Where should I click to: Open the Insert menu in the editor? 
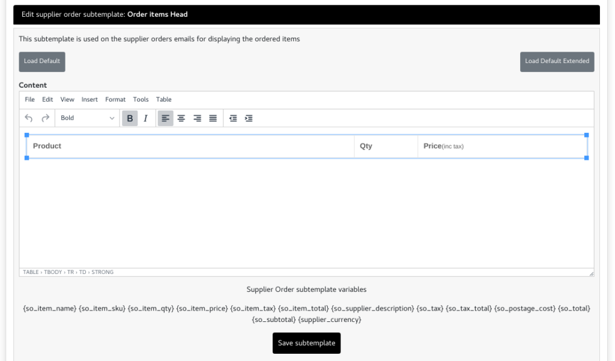pos(89,99)
